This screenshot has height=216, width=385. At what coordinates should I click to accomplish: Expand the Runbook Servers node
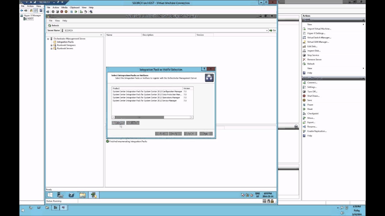point(51,48)
